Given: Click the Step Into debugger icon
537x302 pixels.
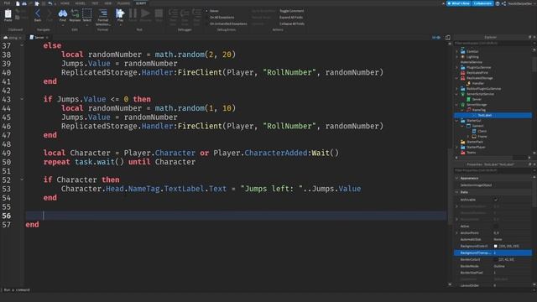Looking at the screenshot, I should tap(173, 13).
